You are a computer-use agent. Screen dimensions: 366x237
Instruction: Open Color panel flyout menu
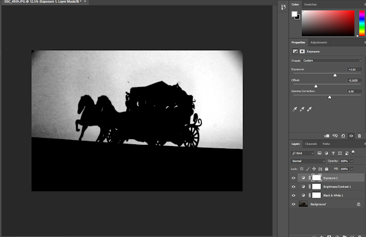tap(365, 5)
